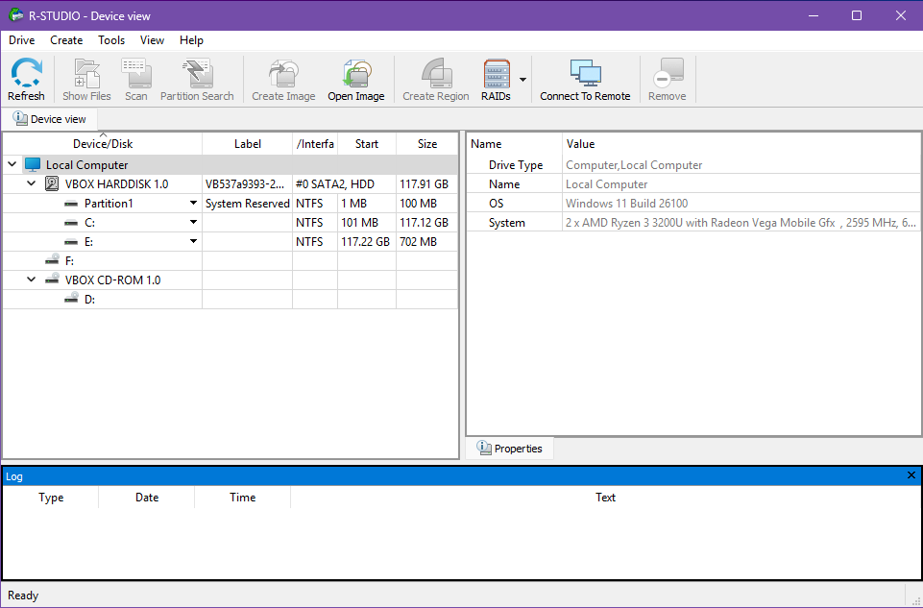Open the E: row dropdown arrow
The width and height of the screenshot is (923, 608).
193,241
